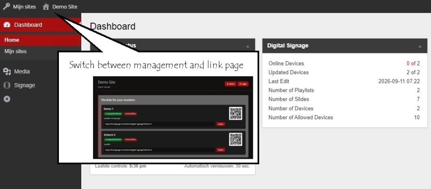The image size is (431, 189).
Task: Click the allowed devices value 10
Action: tap(417, 118)
